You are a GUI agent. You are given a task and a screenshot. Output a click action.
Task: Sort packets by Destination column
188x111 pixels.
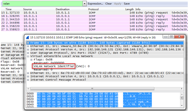(x=63, y=9)
